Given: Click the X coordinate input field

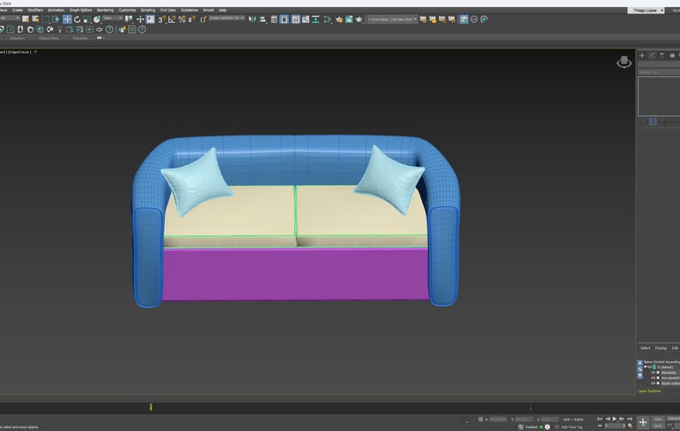Looking at the screenshot, I should [x=498, y=419].
